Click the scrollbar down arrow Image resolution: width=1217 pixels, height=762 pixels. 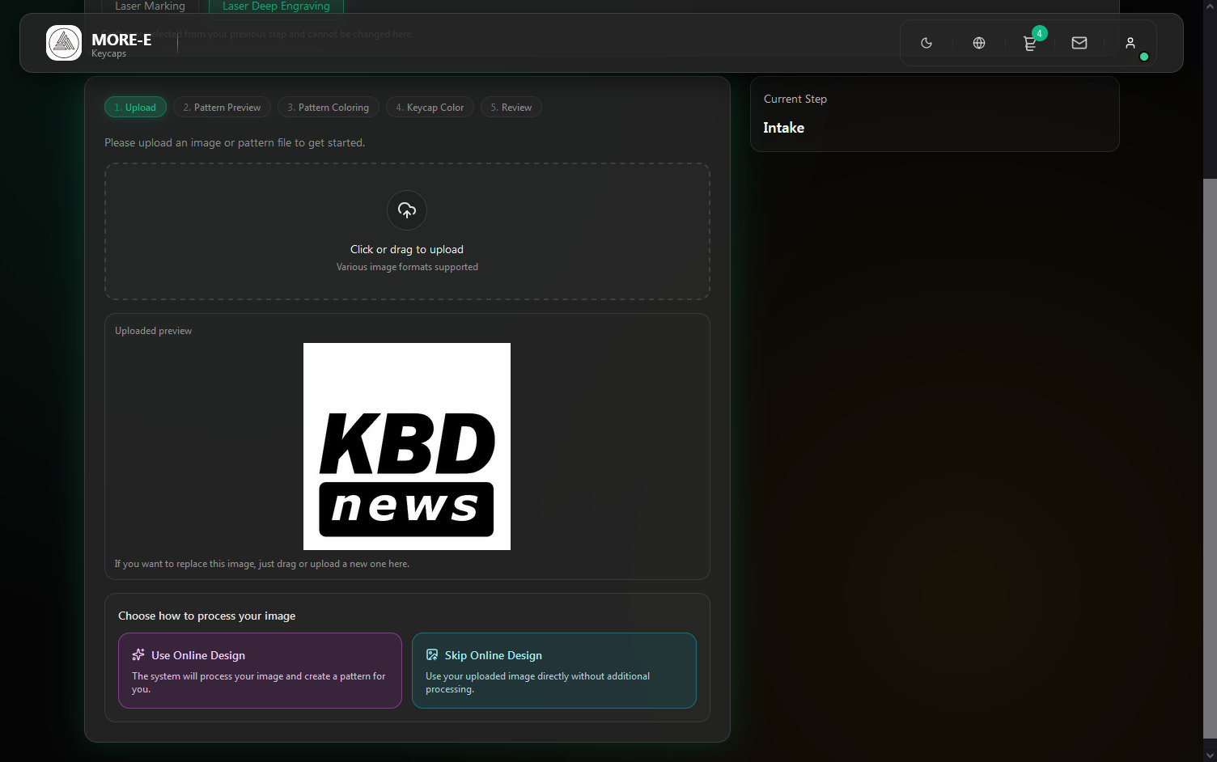(x=1210, y=755)
